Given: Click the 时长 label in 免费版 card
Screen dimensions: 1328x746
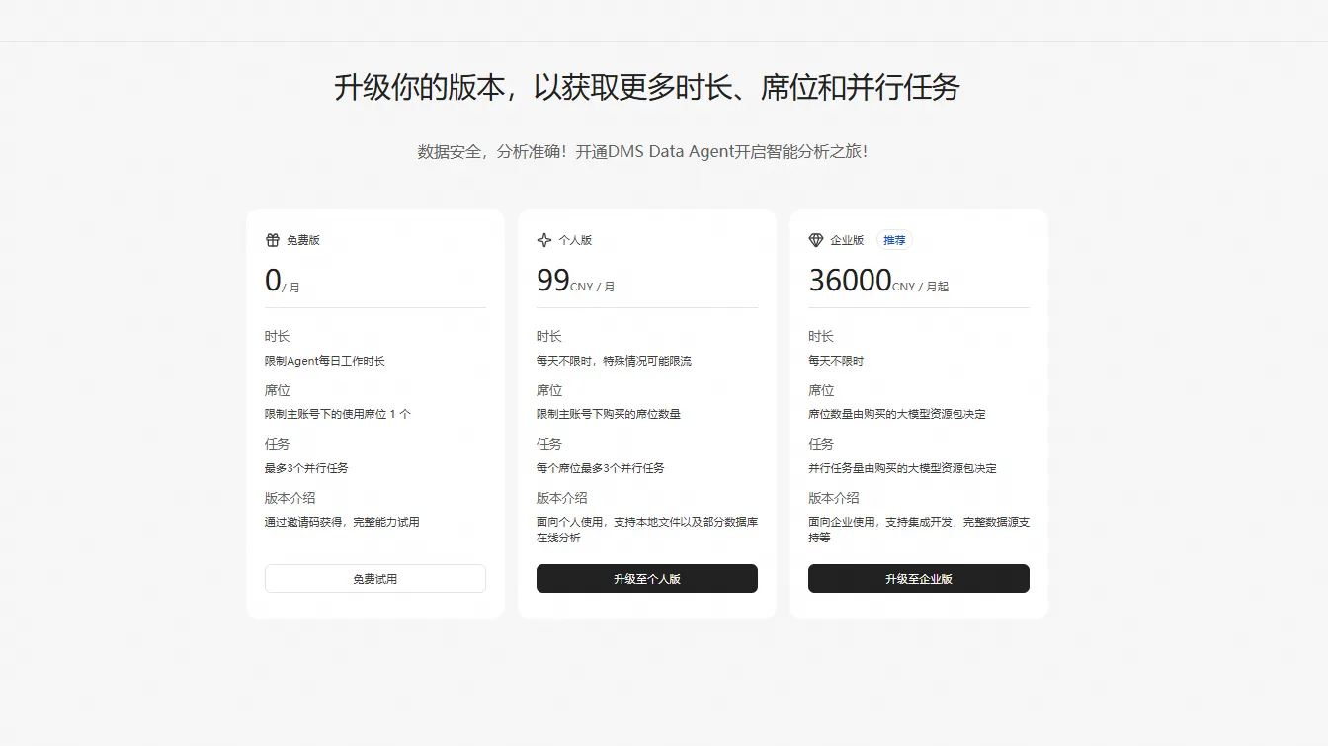Looking at the screenshot, I should (277, 337).
